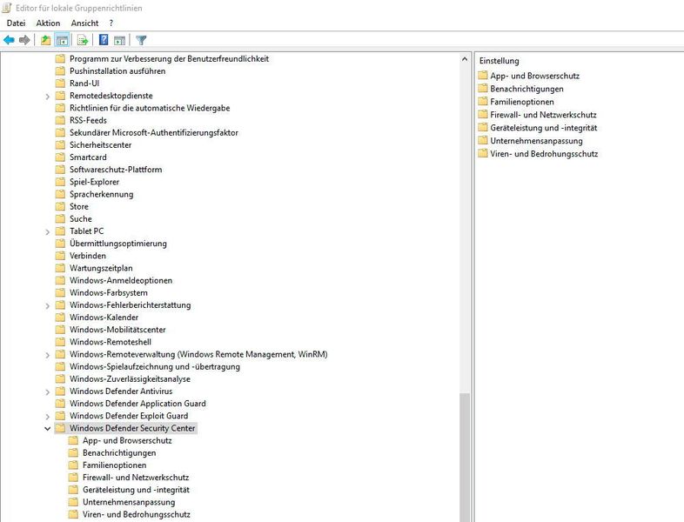Expand the Windows Defender Antivirus node
The height and width of the screenshot is (522, 684).
(48, 392)
